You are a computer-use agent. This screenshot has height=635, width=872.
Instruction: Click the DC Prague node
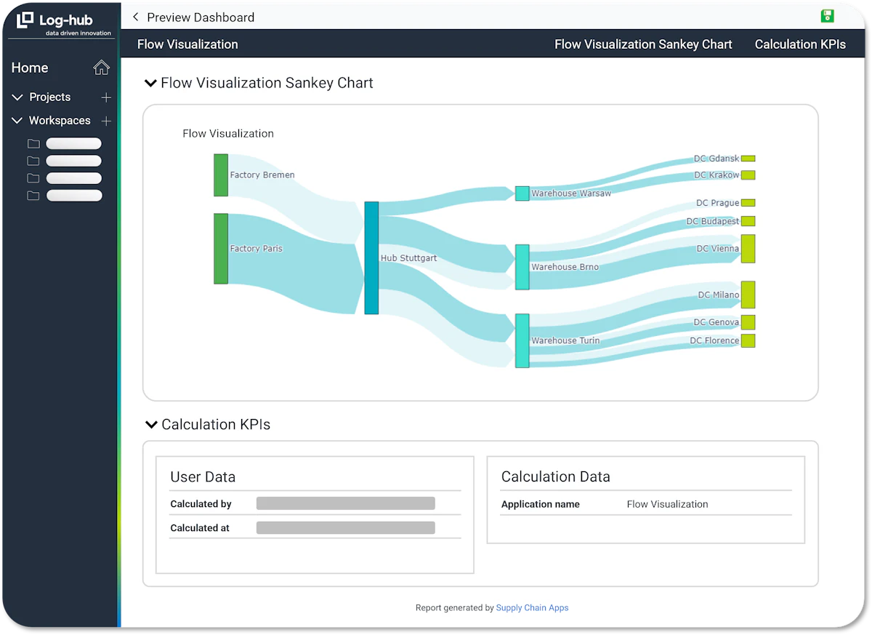pos(748,203)
